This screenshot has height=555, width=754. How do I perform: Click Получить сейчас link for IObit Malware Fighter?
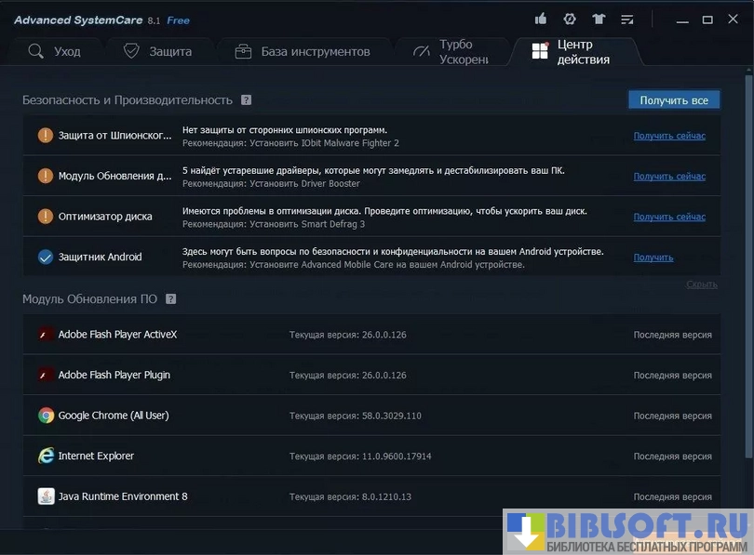(669, 137)
